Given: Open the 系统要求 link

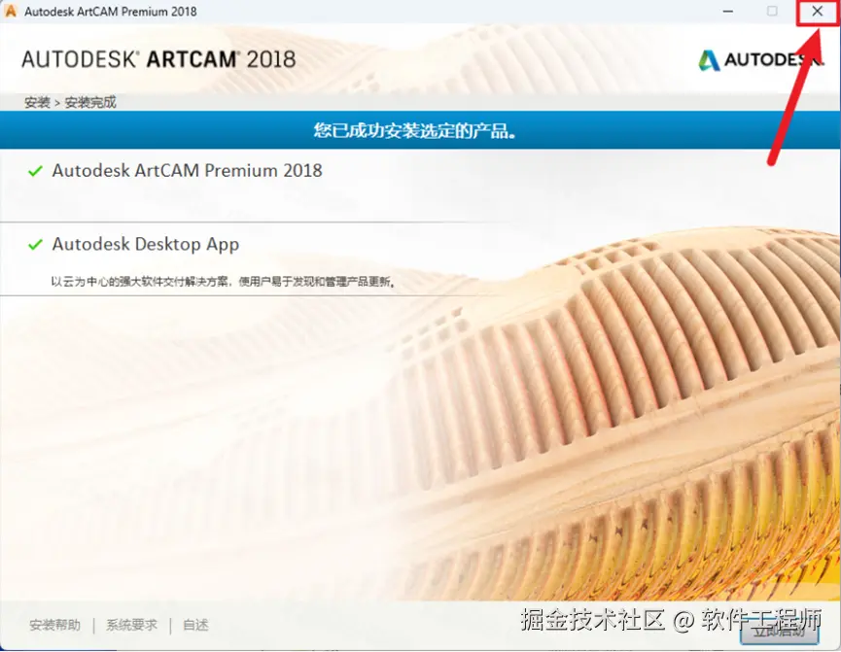Looking at the screenshot, I should tap(131, 625).
